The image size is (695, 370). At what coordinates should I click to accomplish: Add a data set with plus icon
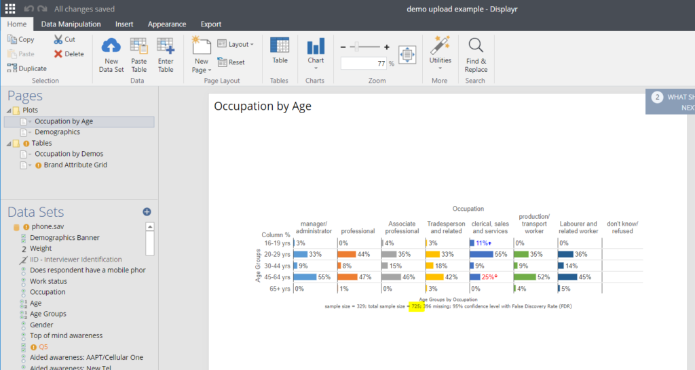tap(147, 212)
